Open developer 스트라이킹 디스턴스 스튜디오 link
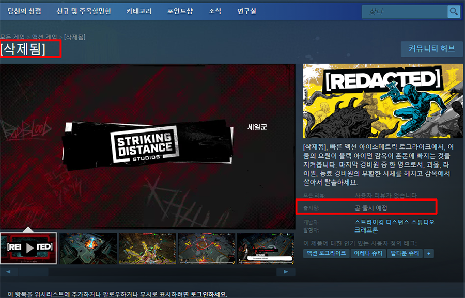 (x=394, y=222)
